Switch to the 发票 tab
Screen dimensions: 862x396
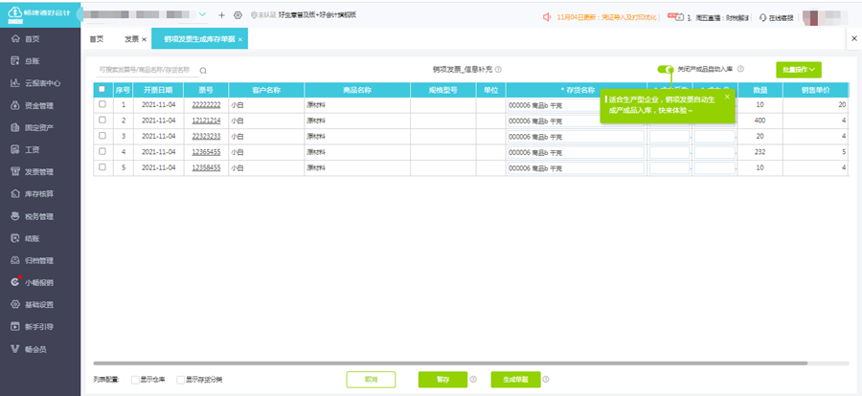[131, 39]
